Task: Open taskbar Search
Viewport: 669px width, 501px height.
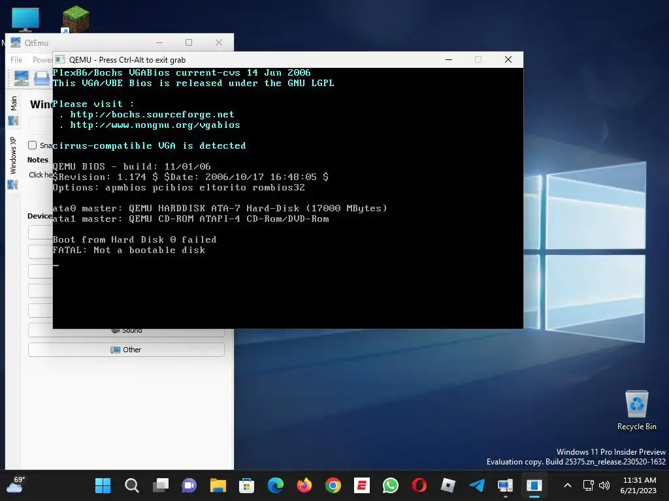Action: (132, 485)
